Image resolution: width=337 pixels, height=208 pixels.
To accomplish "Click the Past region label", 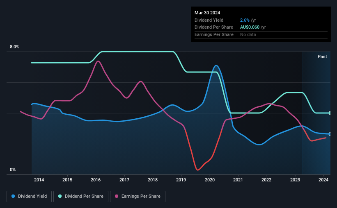I will click(322, 57).
